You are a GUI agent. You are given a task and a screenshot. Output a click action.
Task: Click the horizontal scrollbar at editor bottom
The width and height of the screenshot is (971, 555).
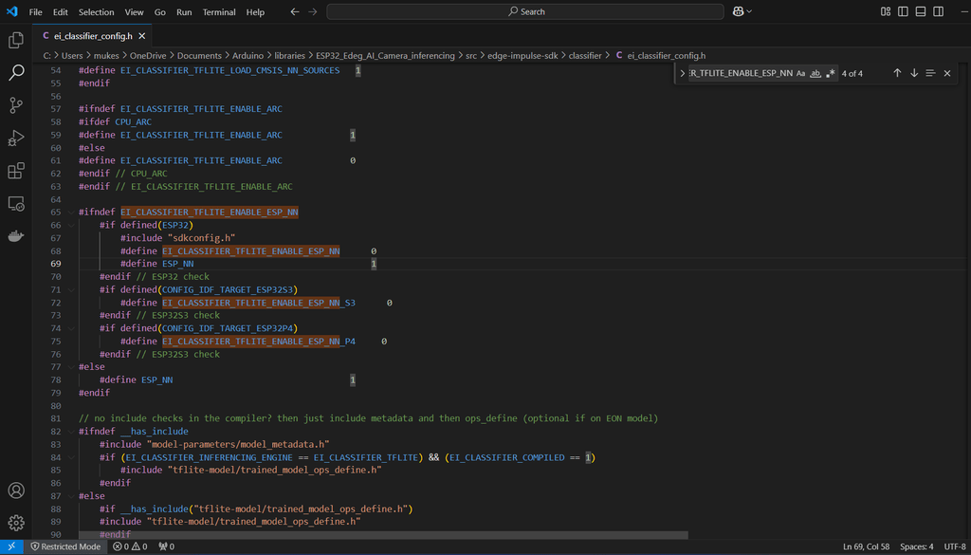(x=383, y=535)
